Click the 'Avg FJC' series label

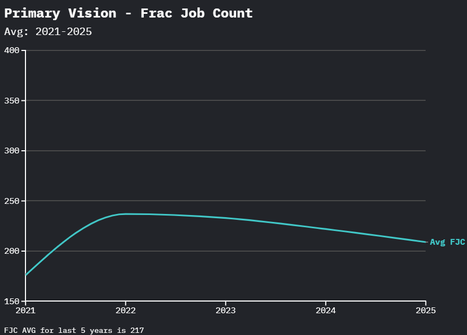pyautogui.click(x=447, y=242)
